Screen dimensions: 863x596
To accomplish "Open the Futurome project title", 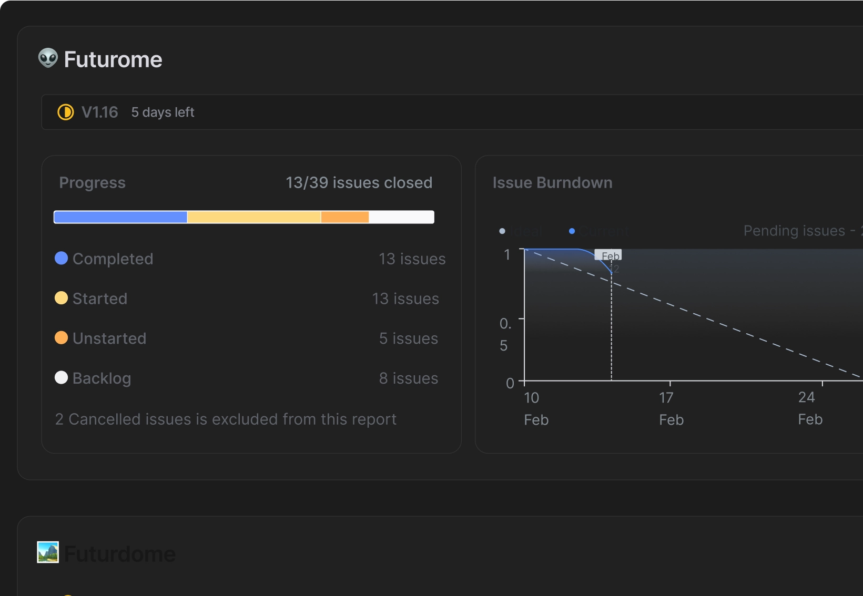I will [113, 59].
